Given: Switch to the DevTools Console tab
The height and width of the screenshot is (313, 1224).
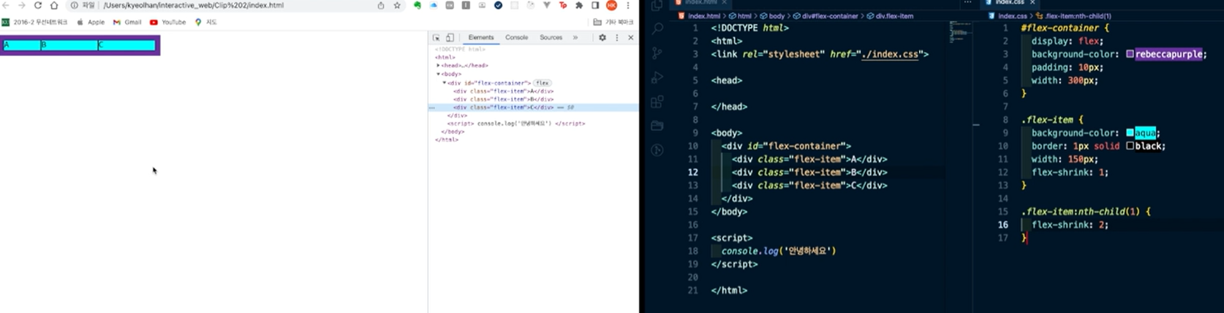Looking at the screenshot, I should click(x=516, y=37).
